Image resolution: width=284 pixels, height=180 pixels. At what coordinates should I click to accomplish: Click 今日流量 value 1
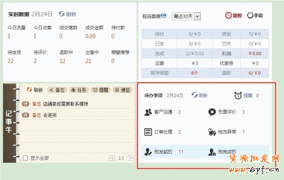point(9,36)
